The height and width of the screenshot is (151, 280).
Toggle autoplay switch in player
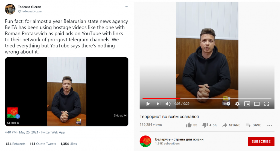(227, 104)
